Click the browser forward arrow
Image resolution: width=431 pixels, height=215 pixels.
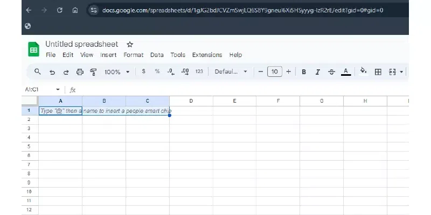coord(44,10)
